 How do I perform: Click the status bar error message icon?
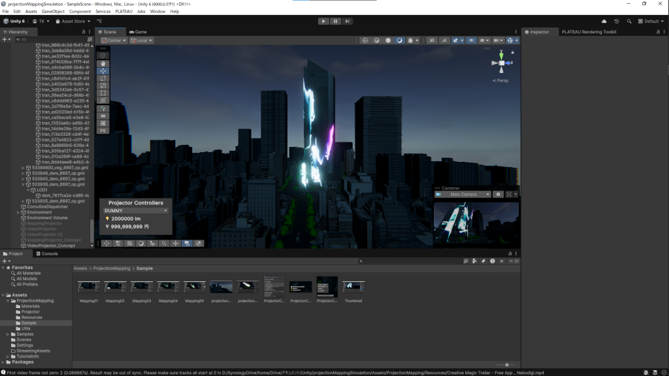[x=3, y=373]
